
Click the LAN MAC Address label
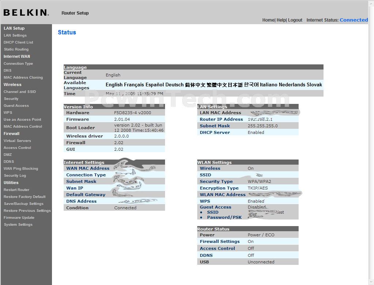(220, 113)
